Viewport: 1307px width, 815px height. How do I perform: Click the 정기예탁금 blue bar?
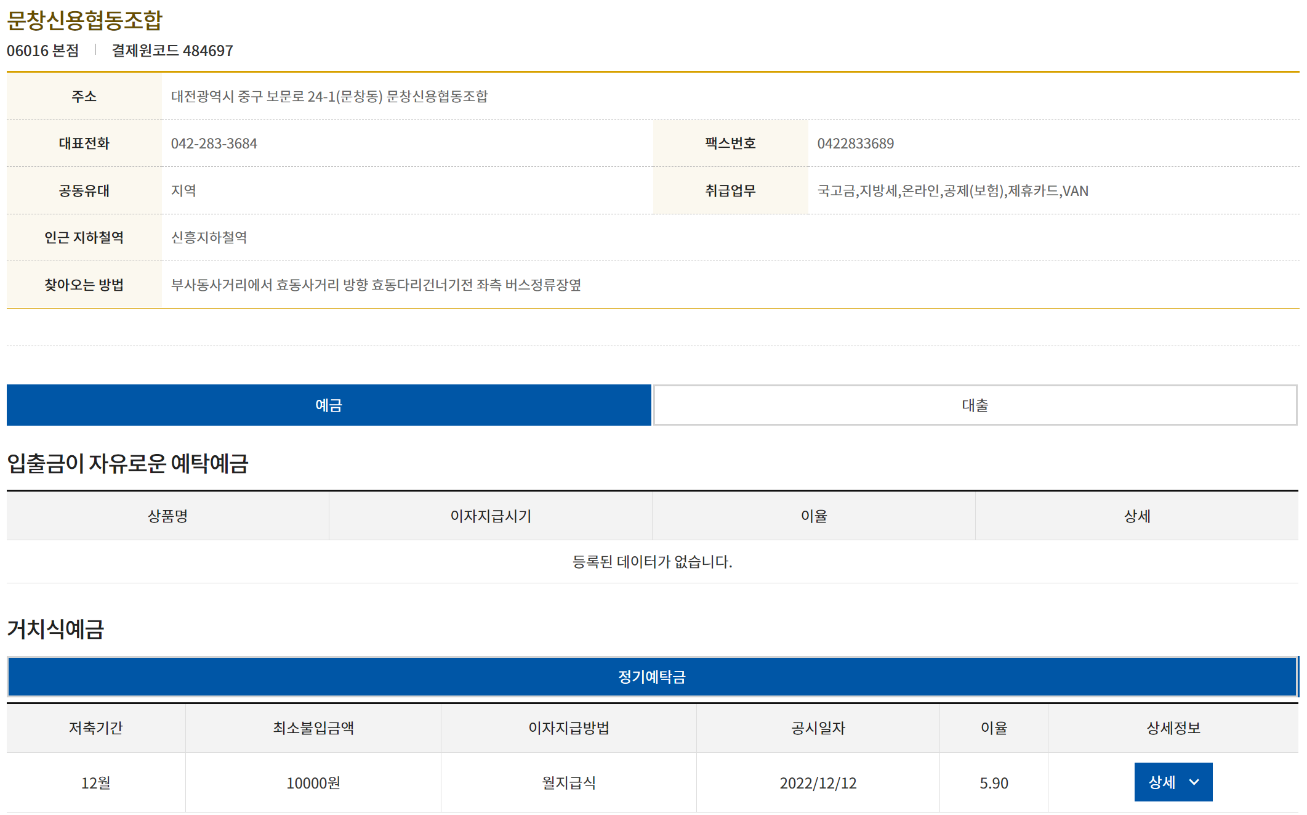coord(652,676)
